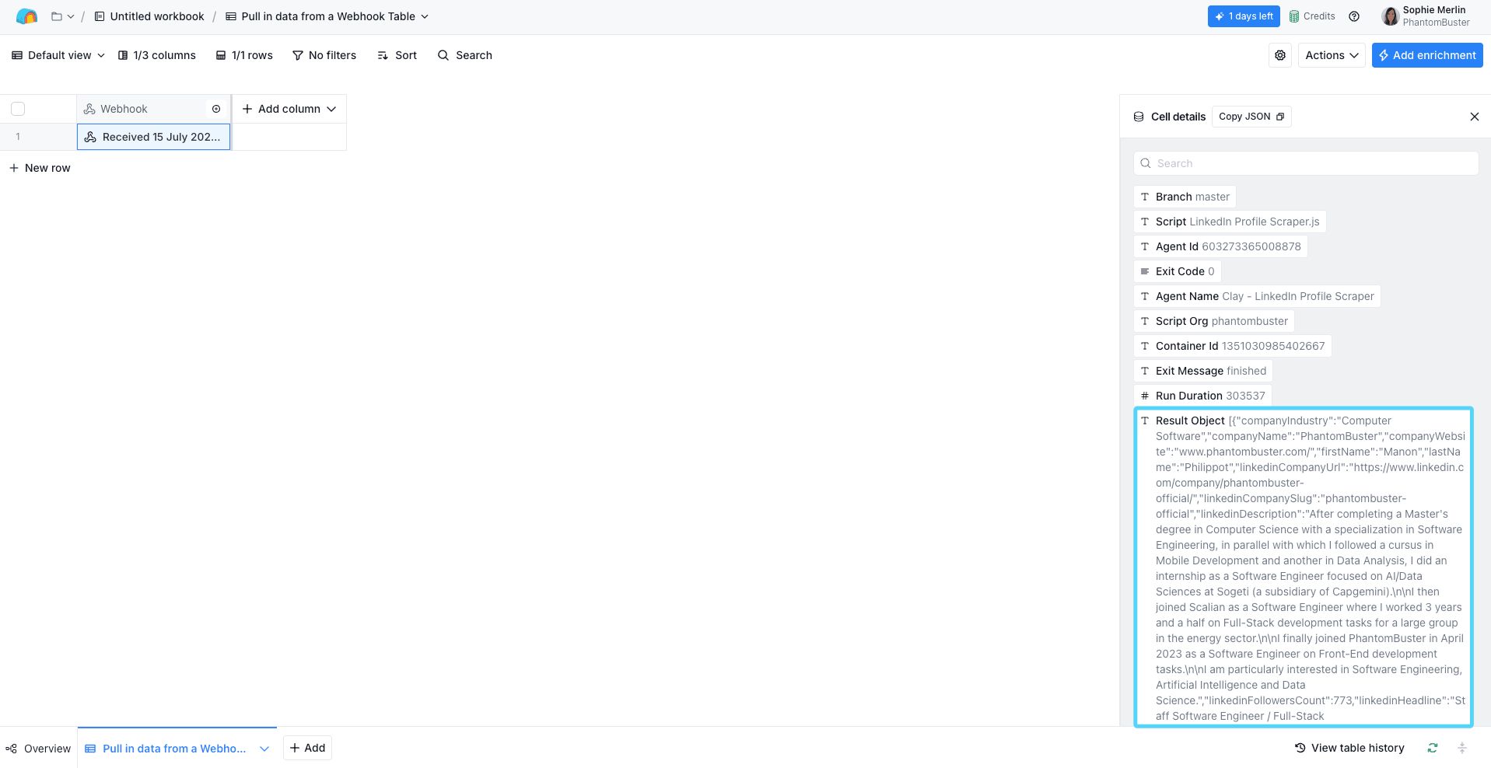Click the view table history clock icon
Image resolution: width=1491 pixels, height=768 pixels.
pos(1300,748)
